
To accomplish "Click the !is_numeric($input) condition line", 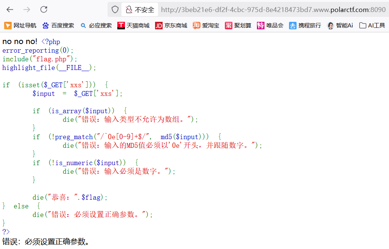I will coord(85,163).
